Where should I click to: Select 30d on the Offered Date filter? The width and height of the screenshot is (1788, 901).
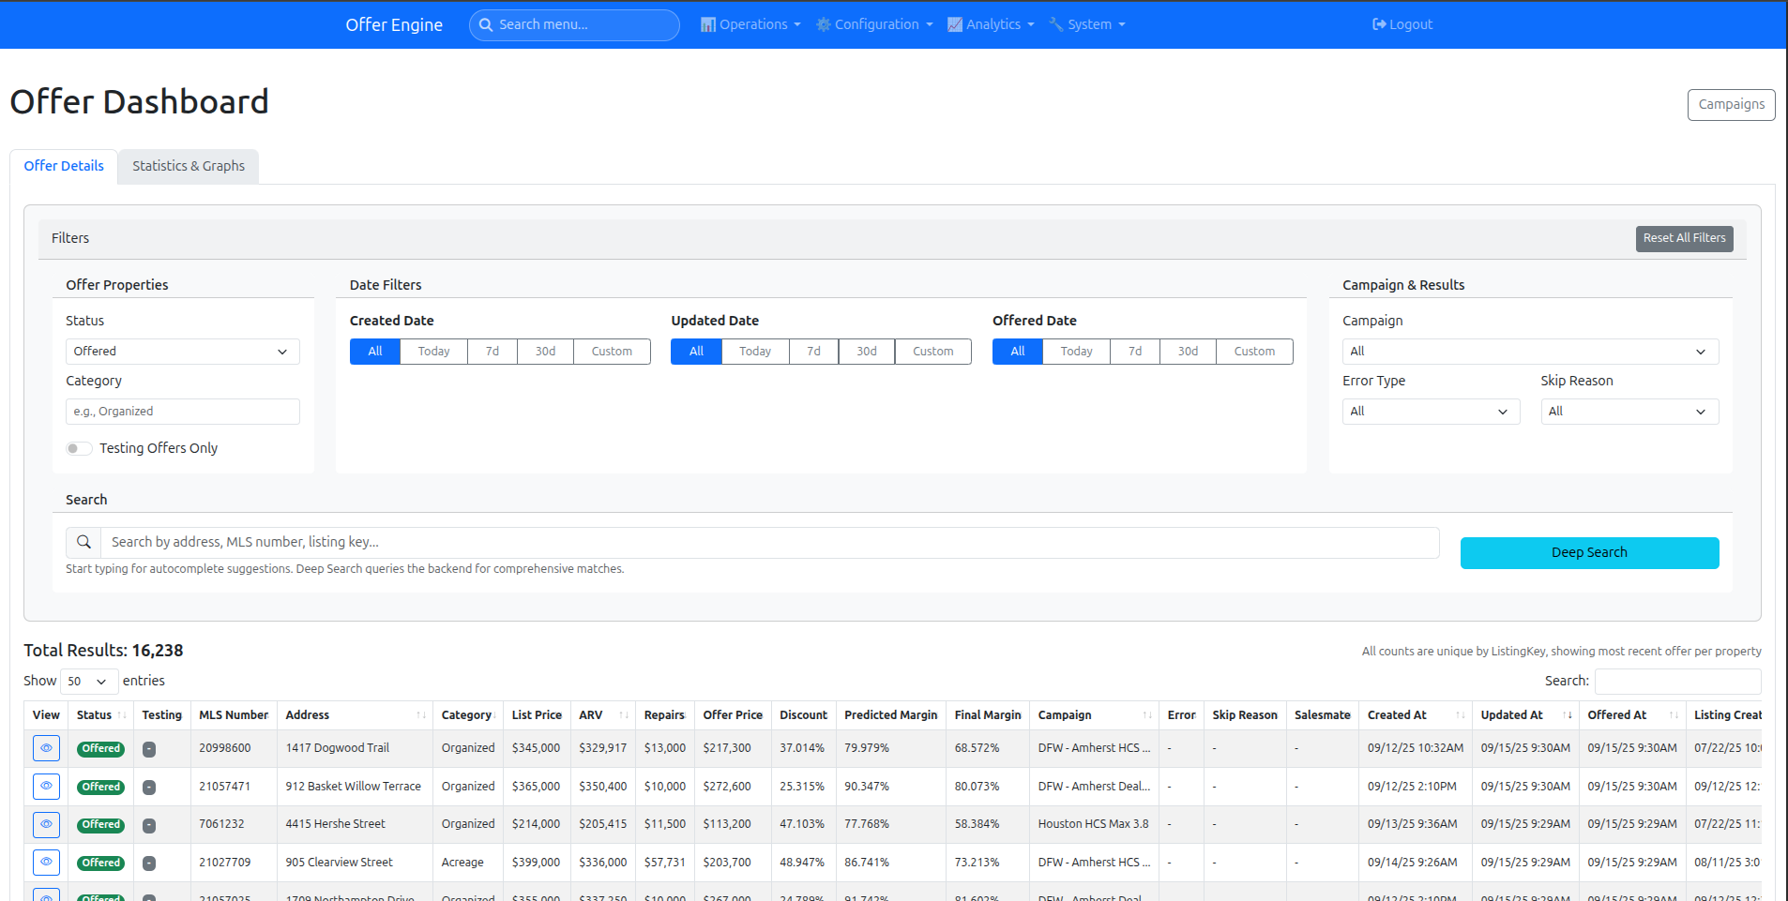pos(1187,351)
